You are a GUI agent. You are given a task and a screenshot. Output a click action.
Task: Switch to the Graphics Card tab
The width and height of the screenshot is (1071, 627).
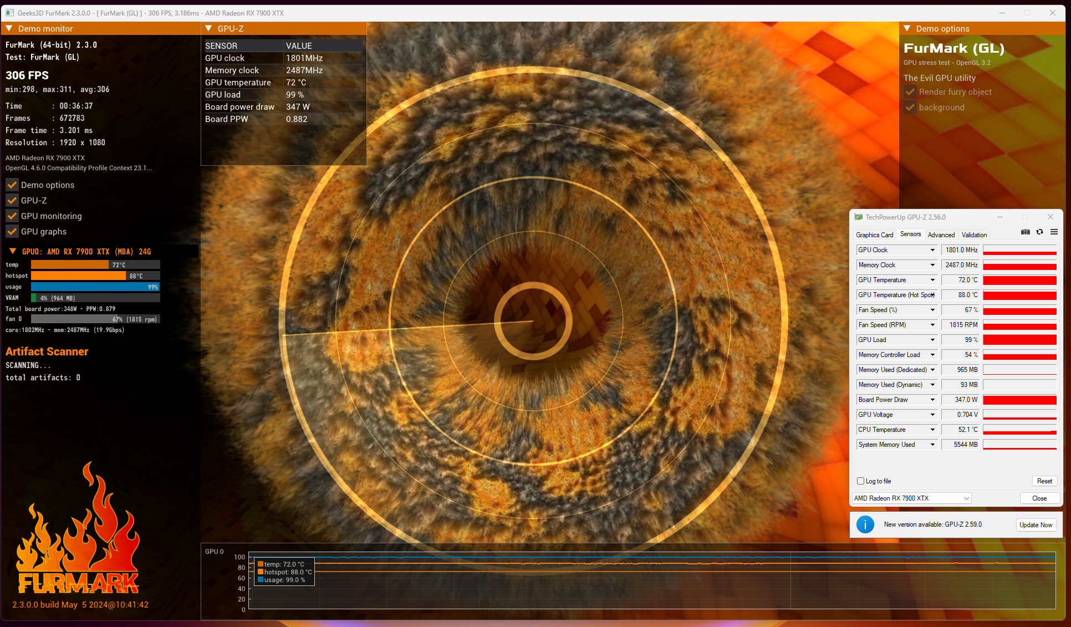coord(874,235)
